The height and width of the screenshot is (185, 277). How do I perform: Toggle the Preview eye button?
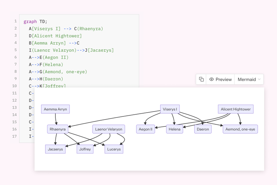pyautogui.click(x=220, y=79)
